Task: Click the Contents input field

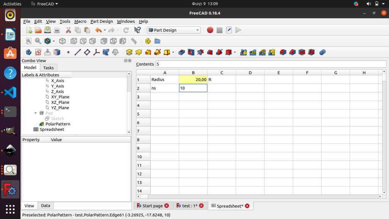Action: tap(270, 64)
